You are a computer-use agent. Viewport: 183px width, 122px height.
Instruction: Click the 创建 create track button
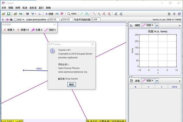pyautogui.click(x=49, y=14)
